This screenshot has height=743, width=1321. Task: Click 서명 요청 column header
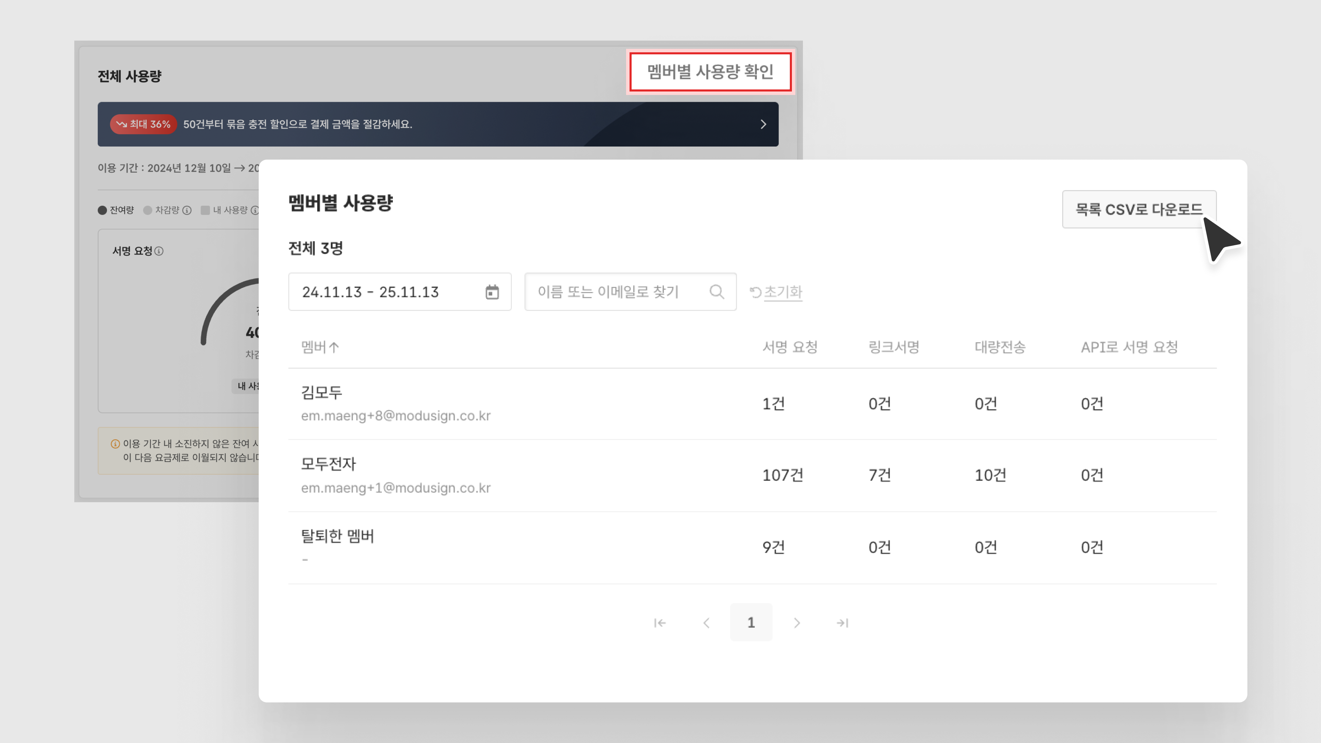coord(790,347)
